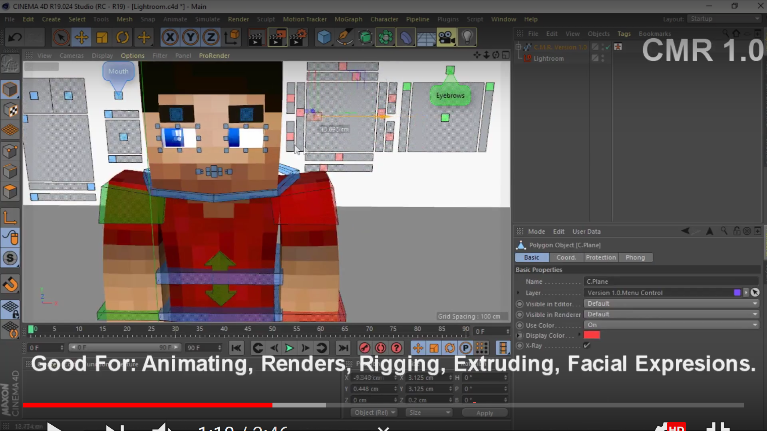This screenshot has height=431, width=767.
Task: Open Use Color dropdown
Action: coord(671,325)
